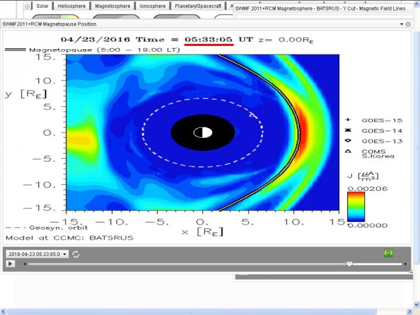
Task: Open the Magnetopause Position panel menu arrow
Action: point(402,24)
